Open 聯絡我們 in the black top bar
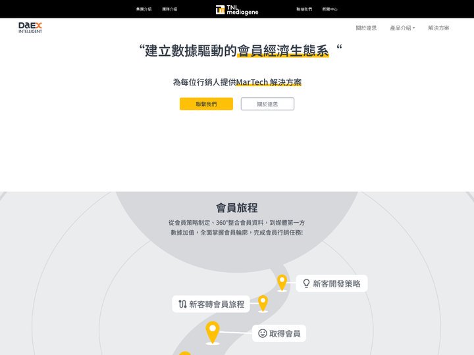 (304, 9)
